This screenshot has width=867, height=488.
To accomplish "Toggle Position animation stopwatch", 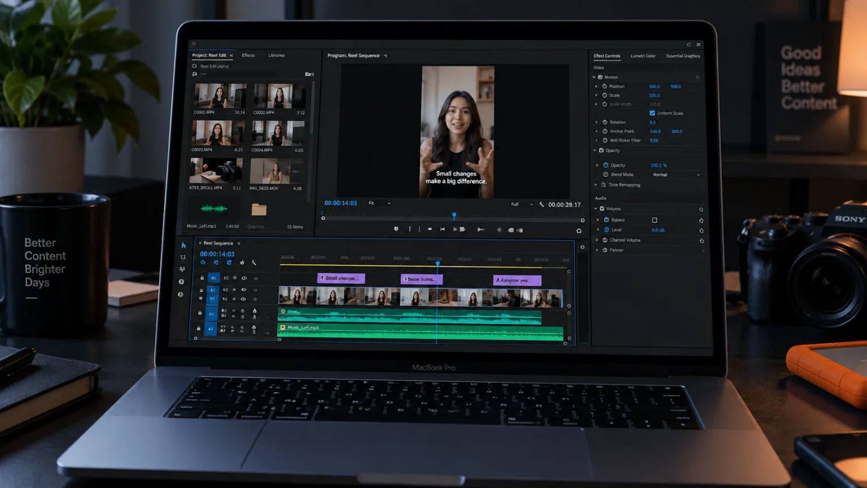I will (605, 86).
